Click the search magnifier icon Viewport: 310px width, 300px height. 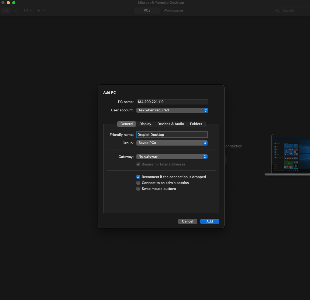pyautogui.click(x=278, y=10)
